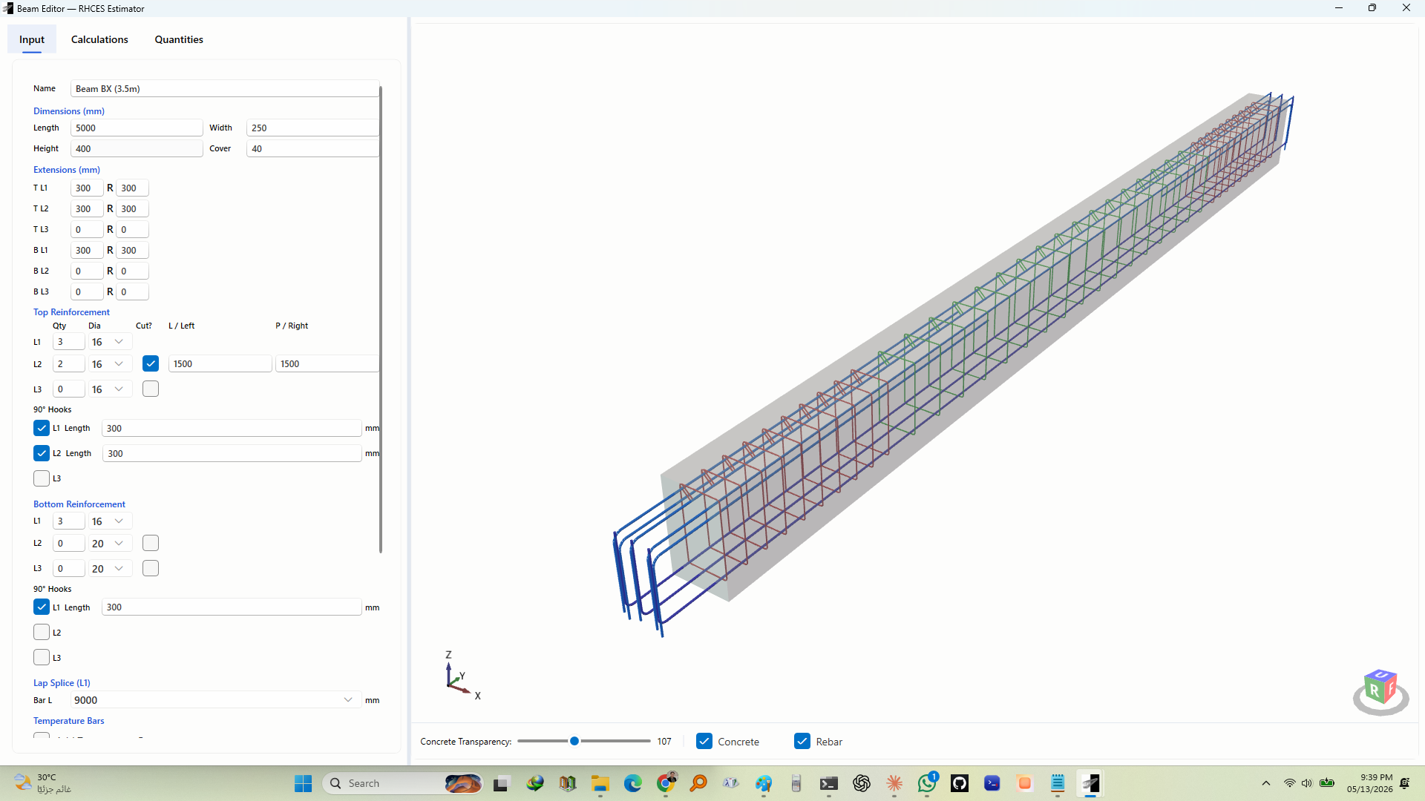Open Top Reinforcement L2 diameter dropdown
The height and width of the screenshot is (801, 1425).
pos(110,363)
